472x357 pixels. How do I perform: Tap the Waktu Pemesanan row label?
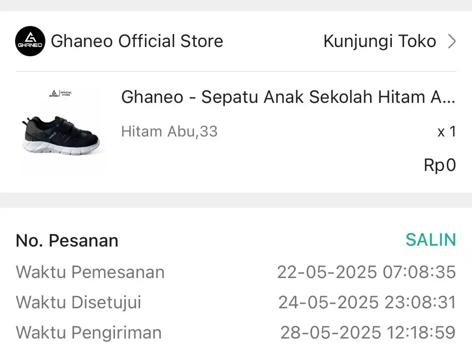click(90, 272)
